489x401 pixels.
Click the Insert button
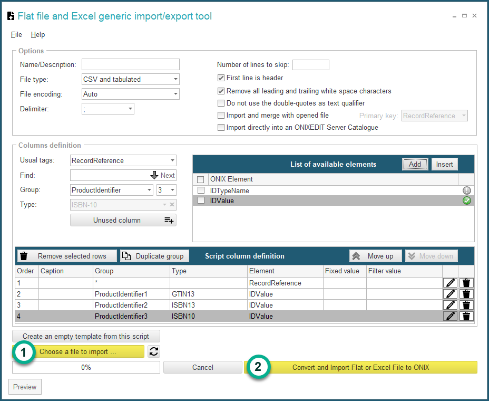(444, 164)
